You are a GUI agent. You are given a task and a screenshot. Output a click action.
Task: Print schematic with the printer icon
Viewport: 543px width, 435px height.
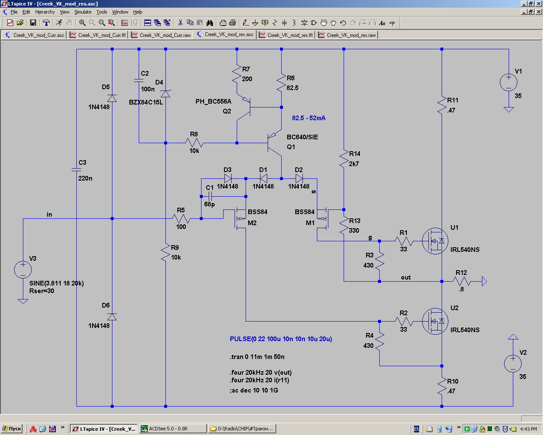click(x=232, y=23)
